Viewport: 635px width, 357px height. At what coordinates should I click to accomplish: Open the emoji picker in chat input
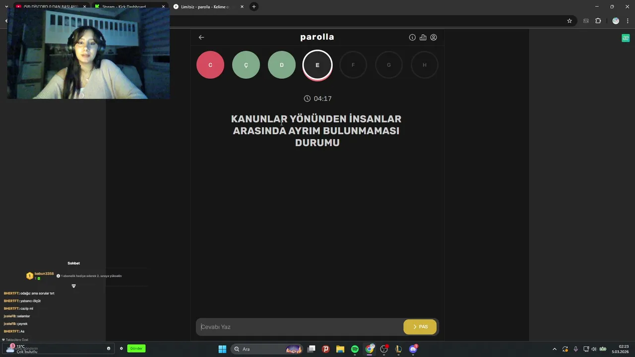click(x=109, y=349)
